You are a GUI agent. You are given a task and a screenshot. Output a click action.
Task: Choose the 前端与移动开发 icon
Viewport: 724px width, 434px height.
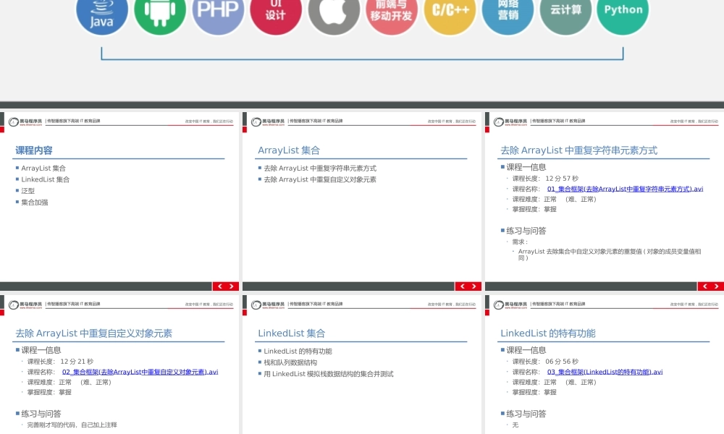click(391, 14)
